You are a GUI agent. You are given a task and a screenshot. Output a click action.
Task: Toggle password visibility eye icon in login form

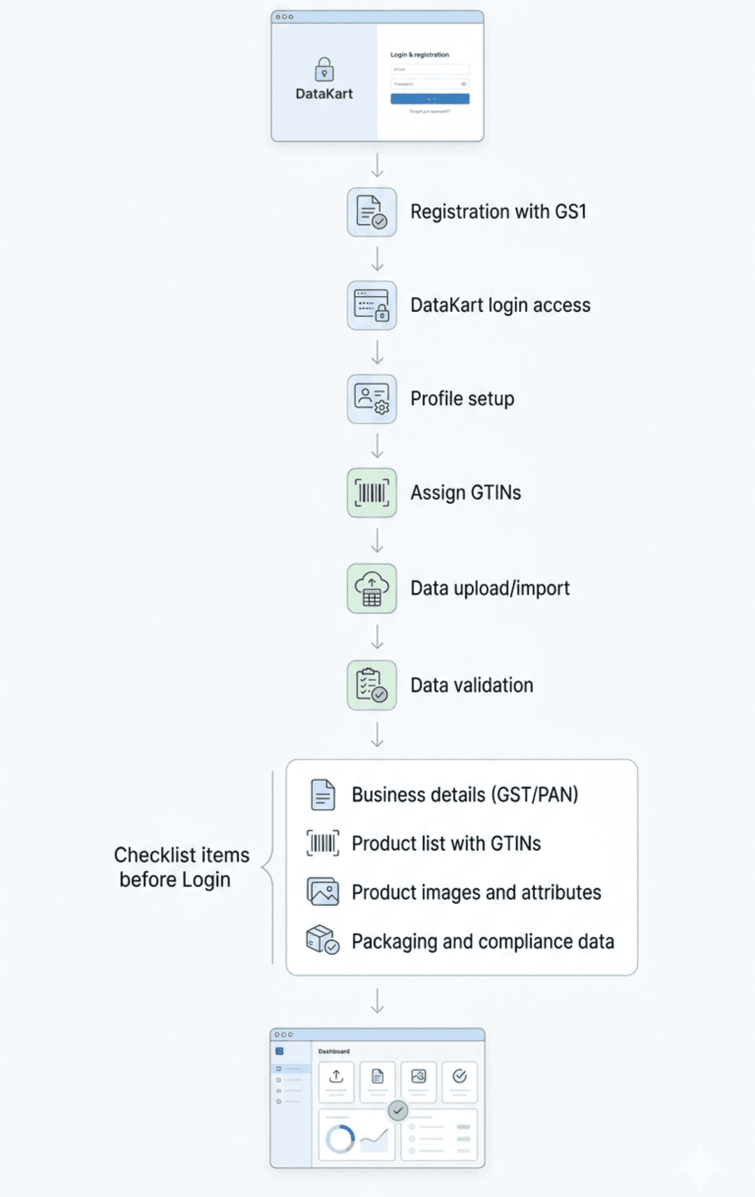point(463,84)
